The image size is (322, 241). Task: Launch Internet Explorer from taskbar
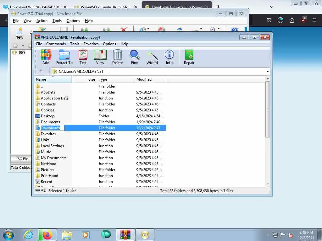click(x=28, y=235)
